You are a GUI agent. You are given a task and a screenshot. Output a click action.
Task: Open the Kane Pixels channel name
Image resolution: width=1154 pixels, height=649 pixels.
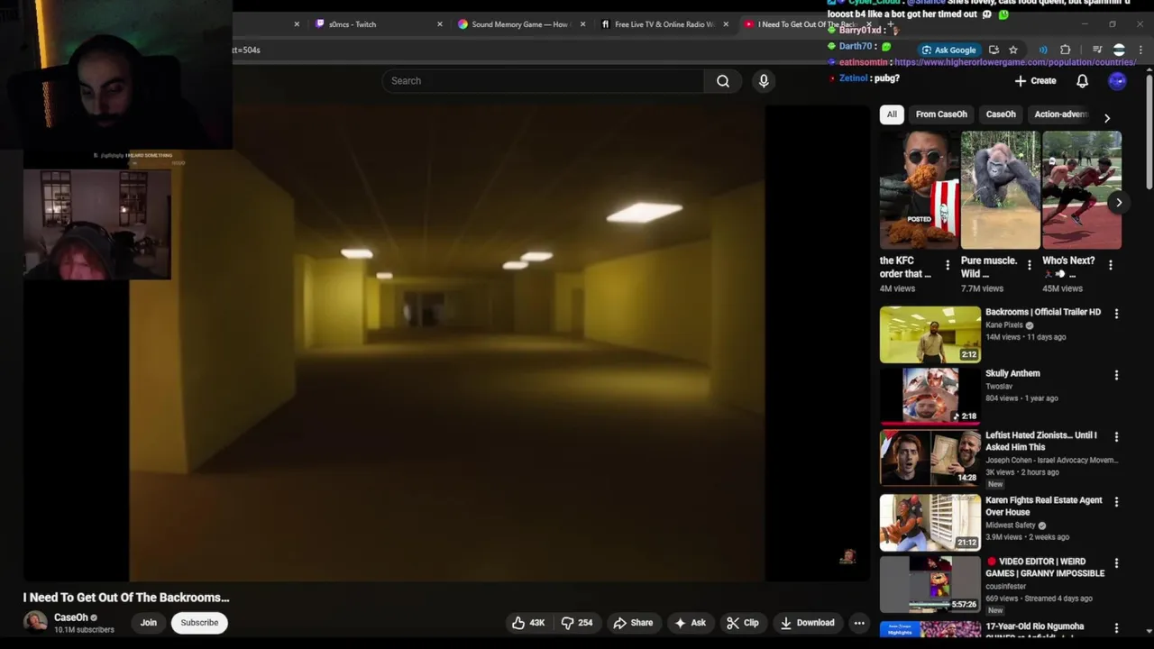pyautogui.click(x=1004, y=325)
